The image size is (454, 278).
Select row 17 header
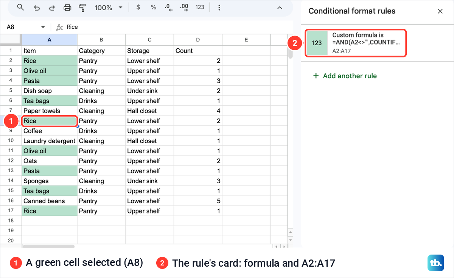coord(11,211)
